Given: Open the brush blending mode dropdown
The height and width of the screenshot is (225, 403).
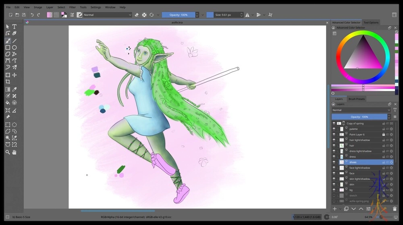Looking at the screenshot, I should point(107,15).
